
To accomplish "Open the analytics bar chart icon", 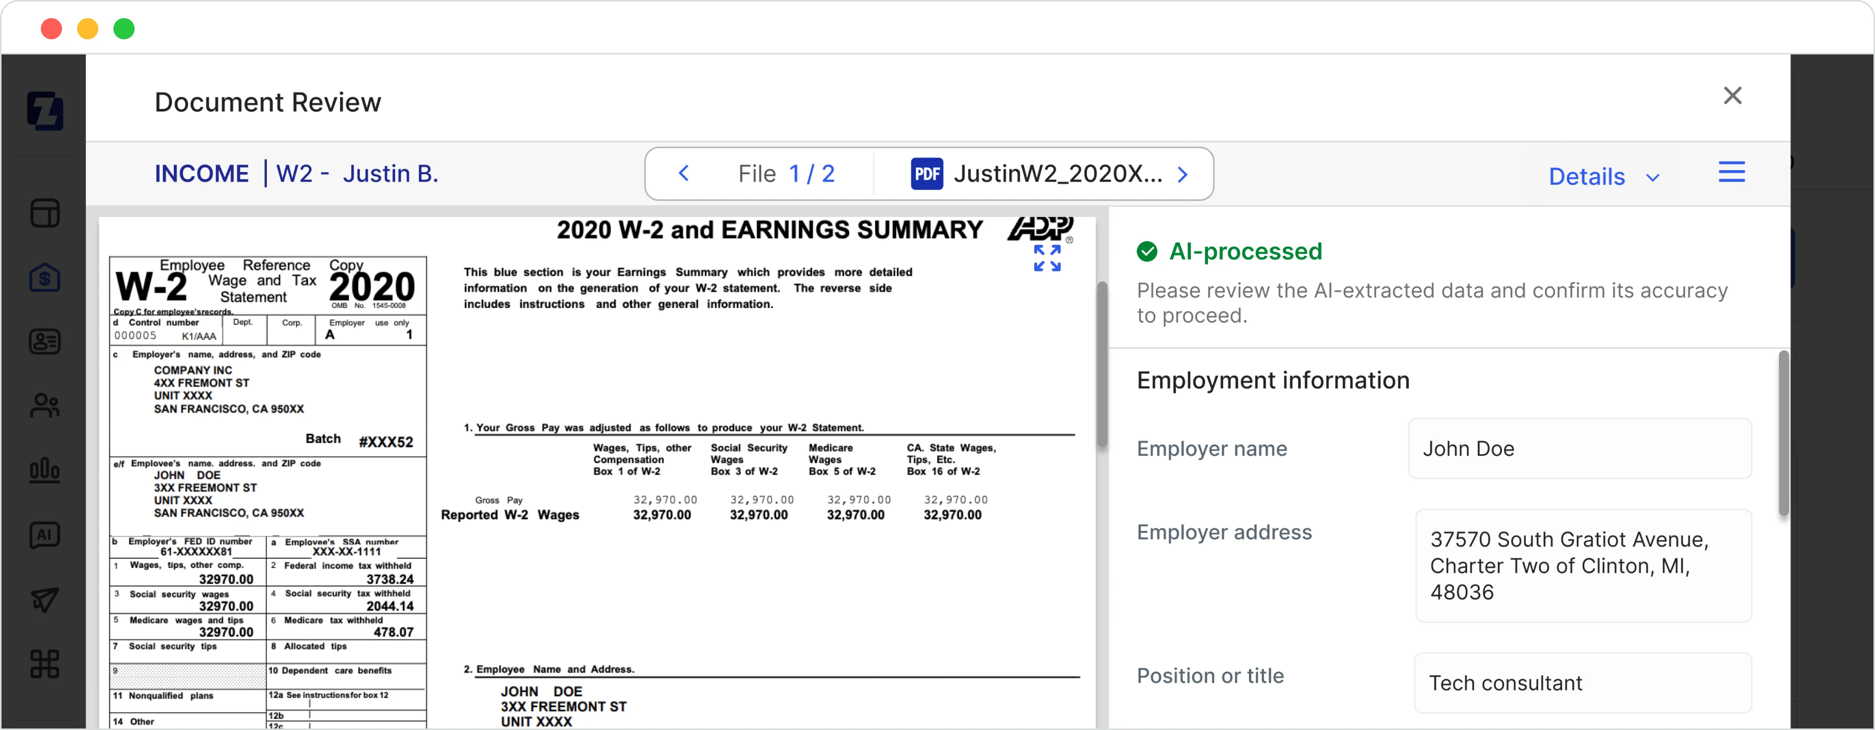I will tap(45, 469).
